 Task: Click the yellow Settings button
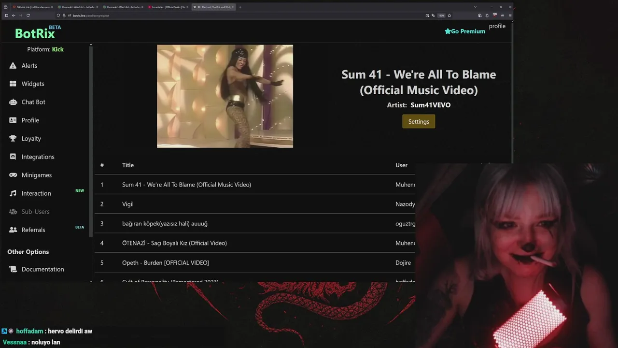click(419, 121)
